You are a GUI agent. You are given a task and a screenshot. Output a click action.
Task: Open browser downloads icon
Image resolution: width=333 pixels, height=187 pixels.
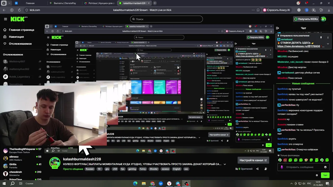[x=329, y=10]
